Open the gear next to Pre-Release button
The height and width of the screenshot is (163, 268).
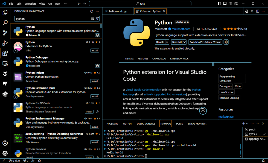(x=226, y=42)
